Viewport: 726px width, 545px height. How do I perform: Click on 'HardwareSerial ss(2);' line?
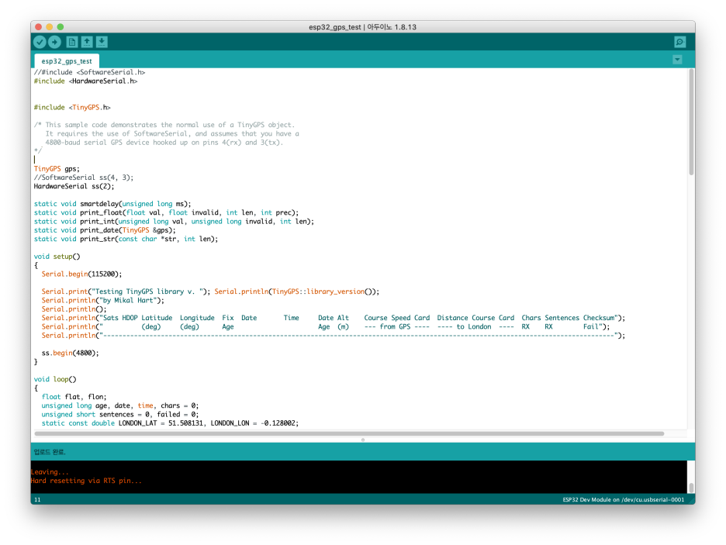click(74, 186)
